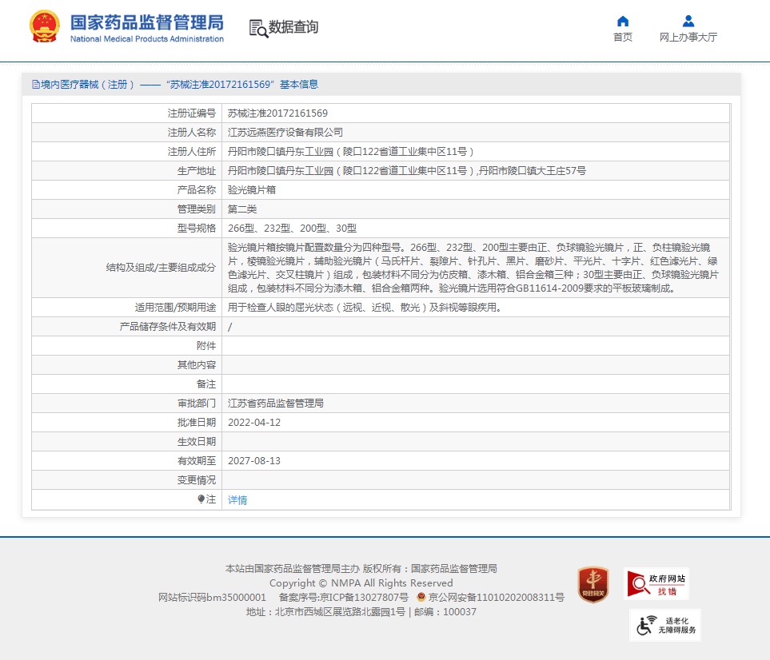This screenshot has height=660, width=770.
Task: Select approval date 2022-04-12
Action: tap(254, 423)
